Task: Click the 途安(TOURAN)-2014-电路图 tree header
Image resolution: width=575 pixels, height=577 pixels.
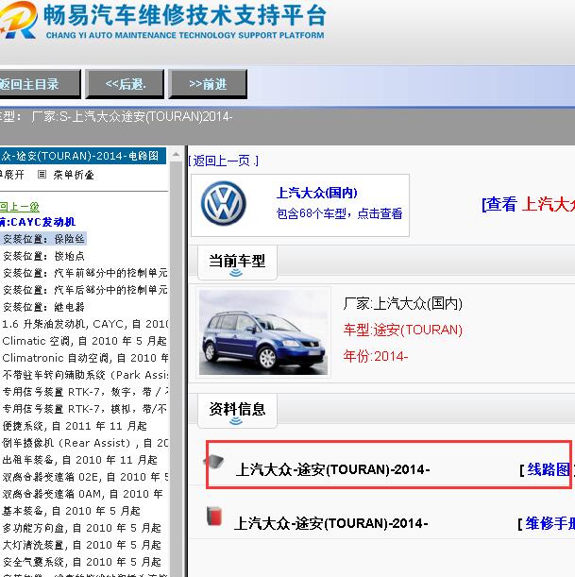Action: (83, 156)
